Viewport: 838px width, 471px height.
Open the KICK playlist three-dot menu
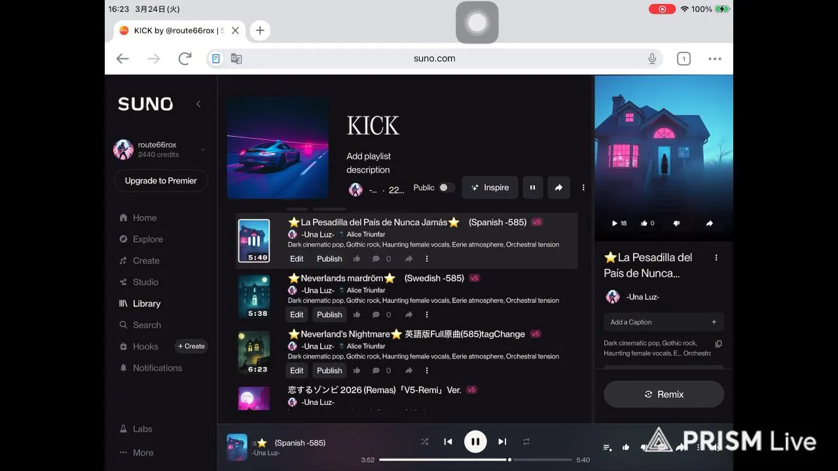pos(583,188)
